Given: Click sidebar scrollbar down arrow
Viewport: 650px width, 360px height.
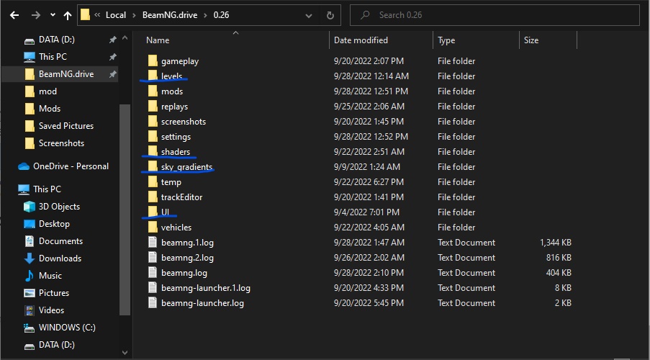Looking at the screenshot, I should [125, 353].
